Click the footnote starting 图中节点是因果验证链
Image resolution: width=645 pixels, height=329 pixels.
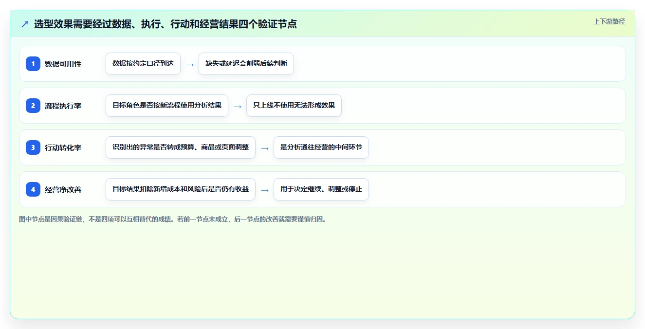click(173, 219)
